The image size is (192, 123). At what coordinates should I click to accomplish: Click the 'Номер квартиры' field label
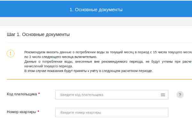[x=21, y=112]
